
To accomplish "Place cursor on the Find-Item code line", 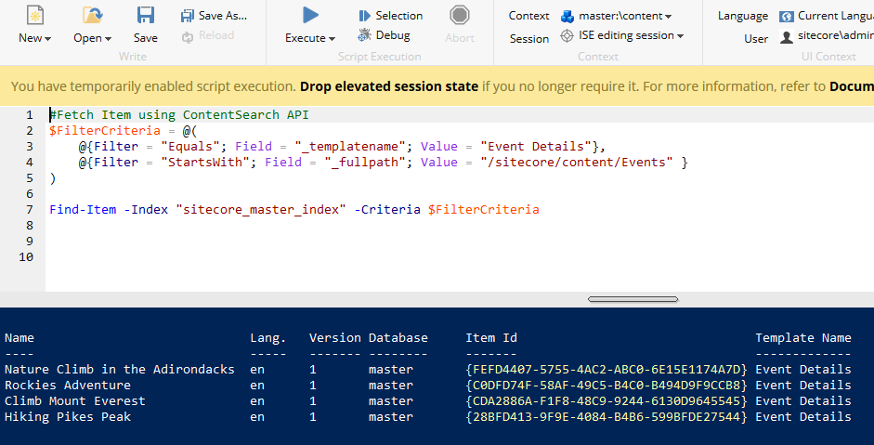I will pyautogui.click(x=294, y=210).
